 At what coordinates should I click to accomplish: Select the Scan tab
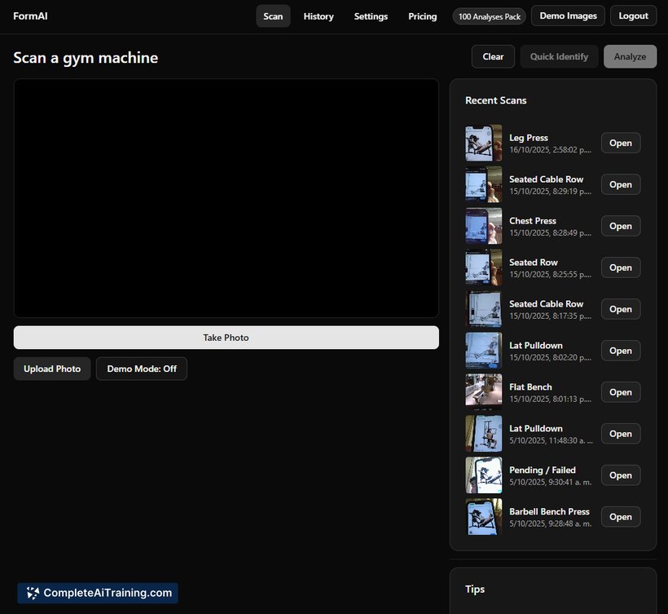pyautogui.click(x=273, y=16)
